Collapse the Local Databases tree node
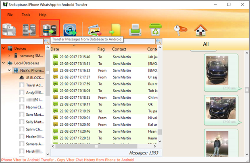Image resolution: width=250 pixels, height=163 pixels. click(3, 63)
